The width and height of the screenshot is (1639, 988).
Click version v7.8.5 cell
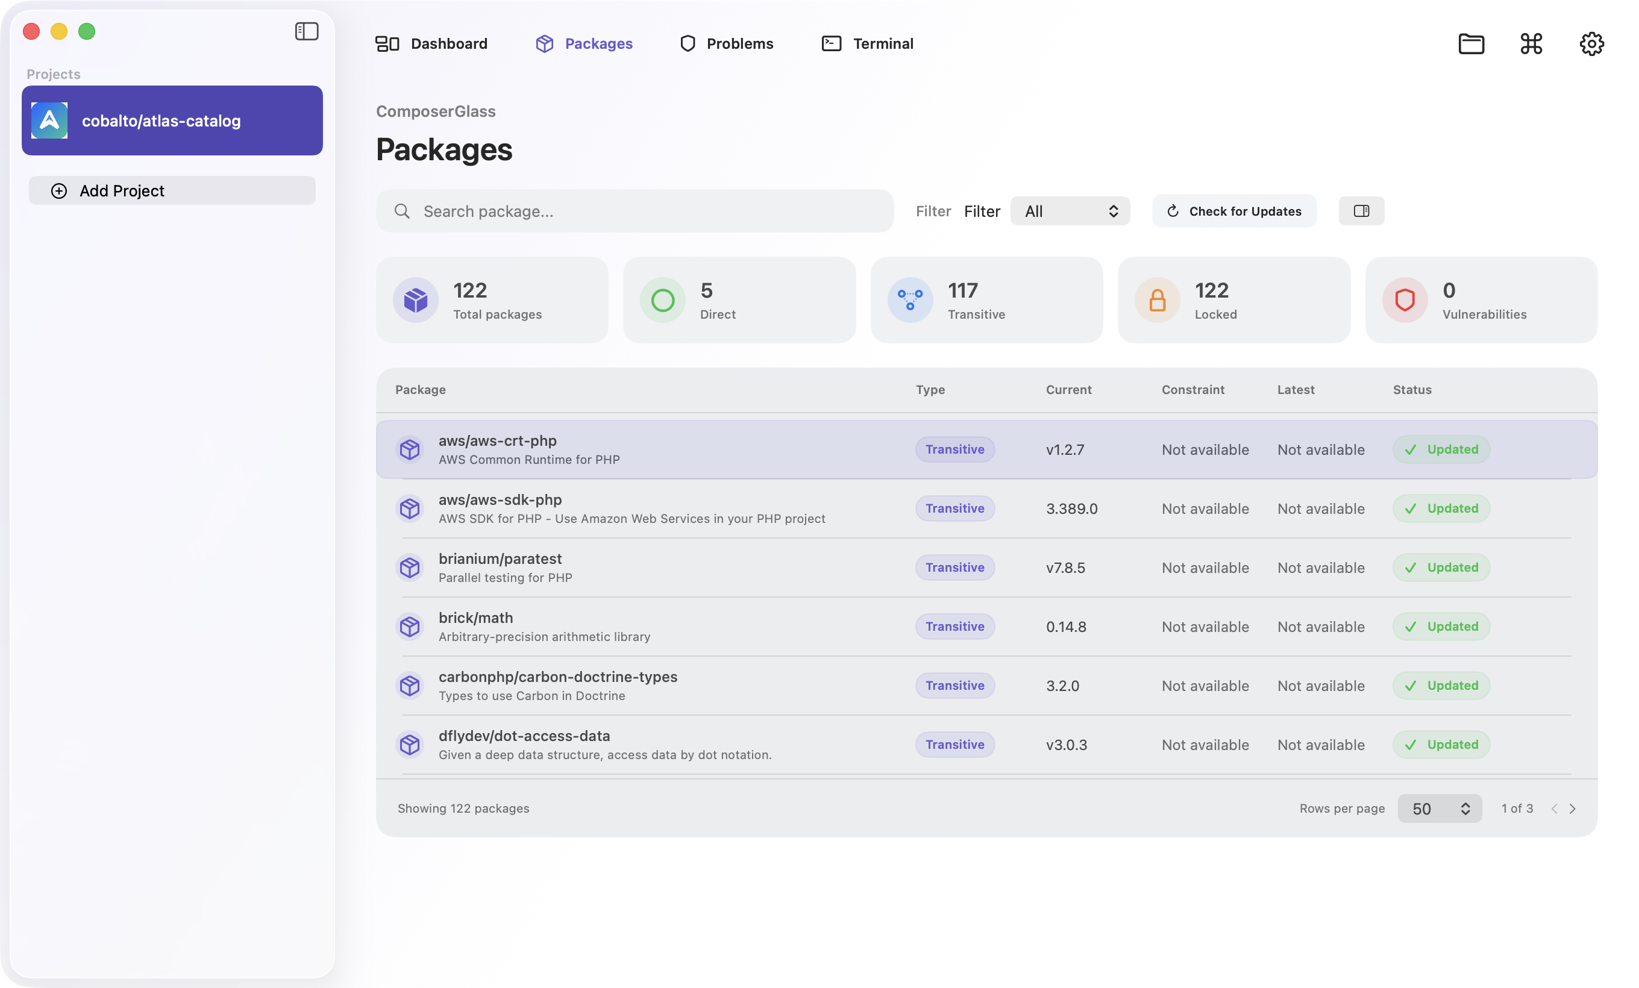point(1065,568)
